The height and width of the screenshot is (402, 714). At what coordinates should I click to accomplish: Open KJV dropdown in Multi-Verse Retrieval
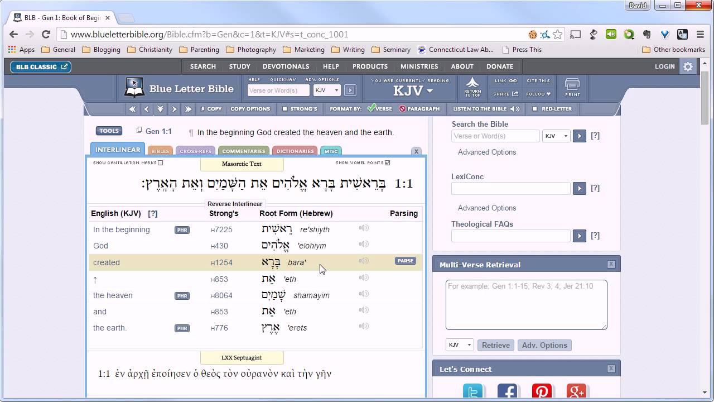[x=460, y=345]
